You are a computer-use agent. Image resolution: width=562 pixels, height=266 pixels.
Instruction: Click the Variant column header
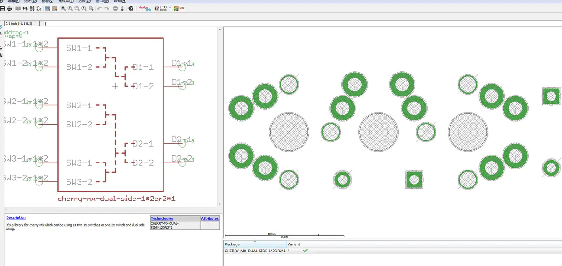294,244
